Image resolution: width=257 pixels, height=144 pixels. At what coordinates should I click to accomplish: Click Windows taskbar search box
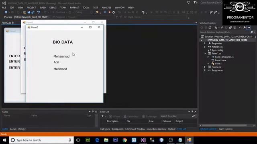click(x=41, y=140)
